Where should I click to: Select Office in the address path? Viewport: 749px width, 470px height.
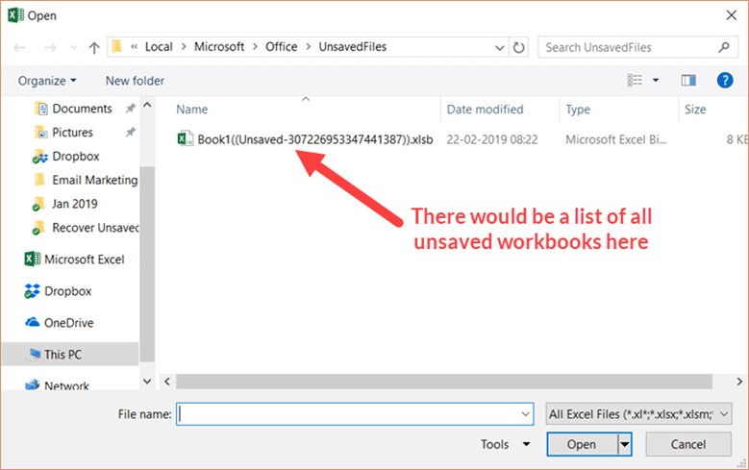(x=282, y=47)
